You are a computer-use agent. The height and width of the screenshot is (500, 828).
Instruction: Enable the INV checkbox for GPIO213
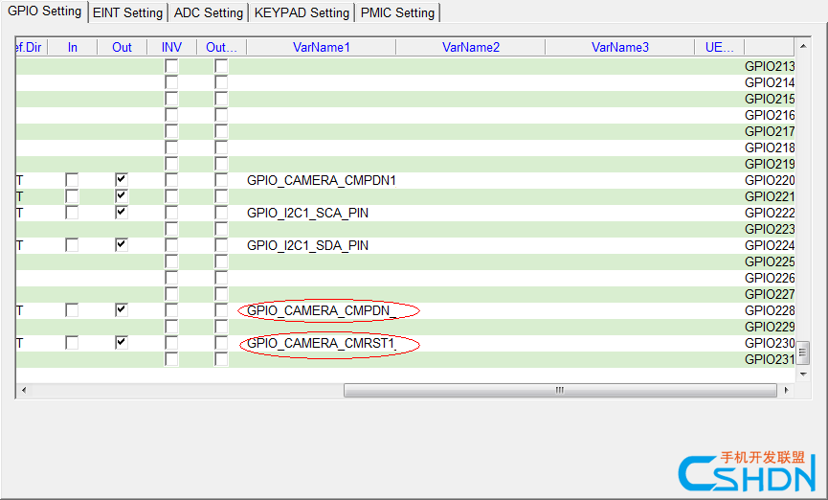[171, 66]
